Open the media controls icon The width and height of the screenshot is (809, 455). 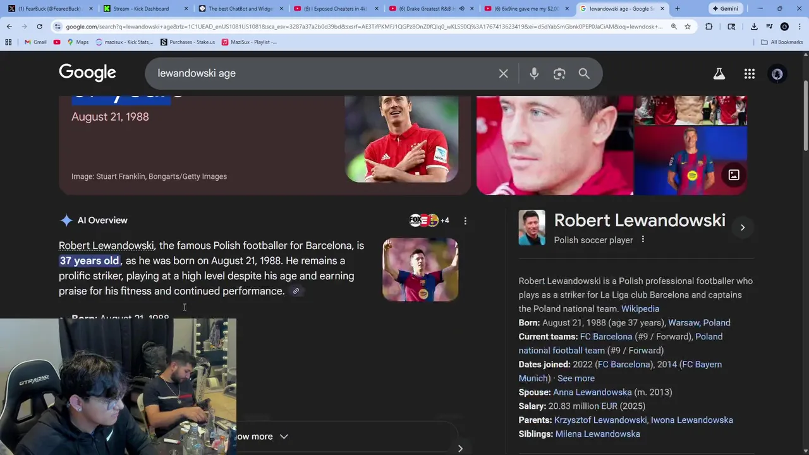coord(769,27)
